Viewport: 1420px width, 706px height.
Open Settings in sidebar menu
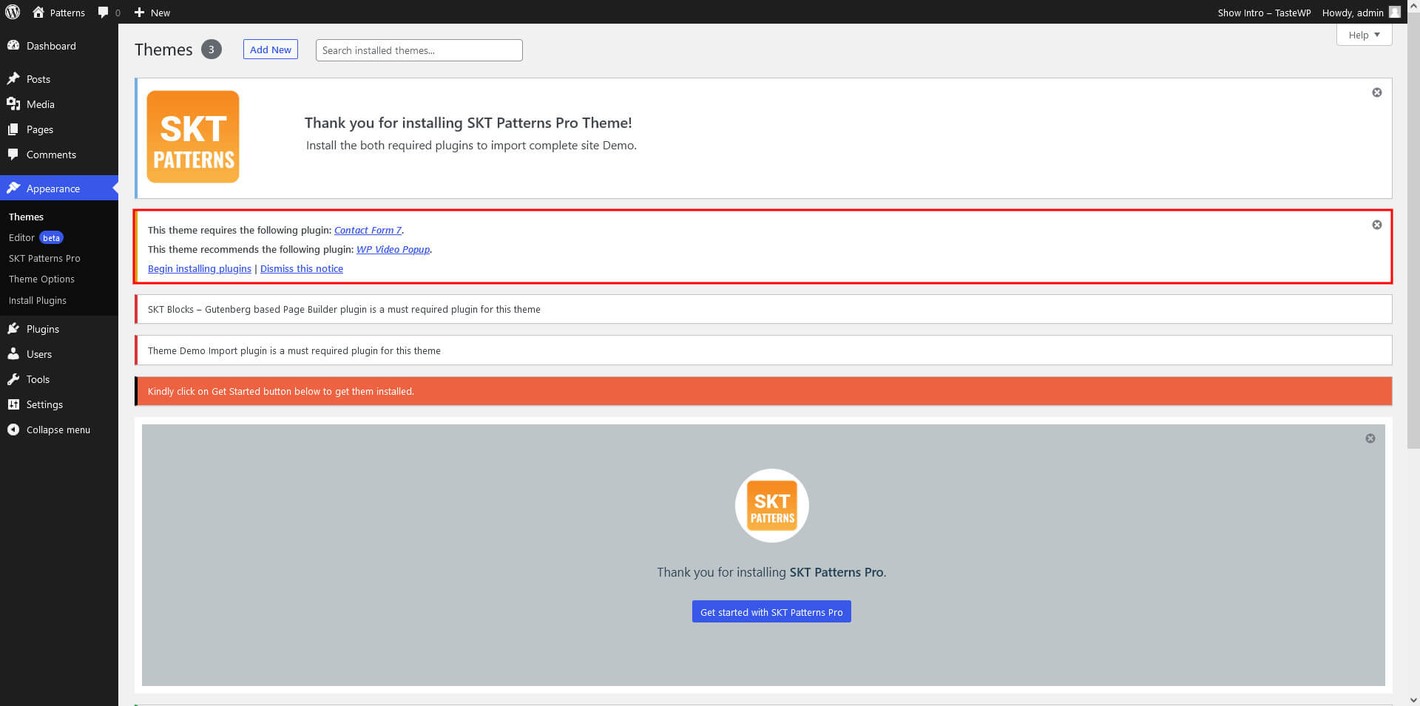(x=59, y=404)
